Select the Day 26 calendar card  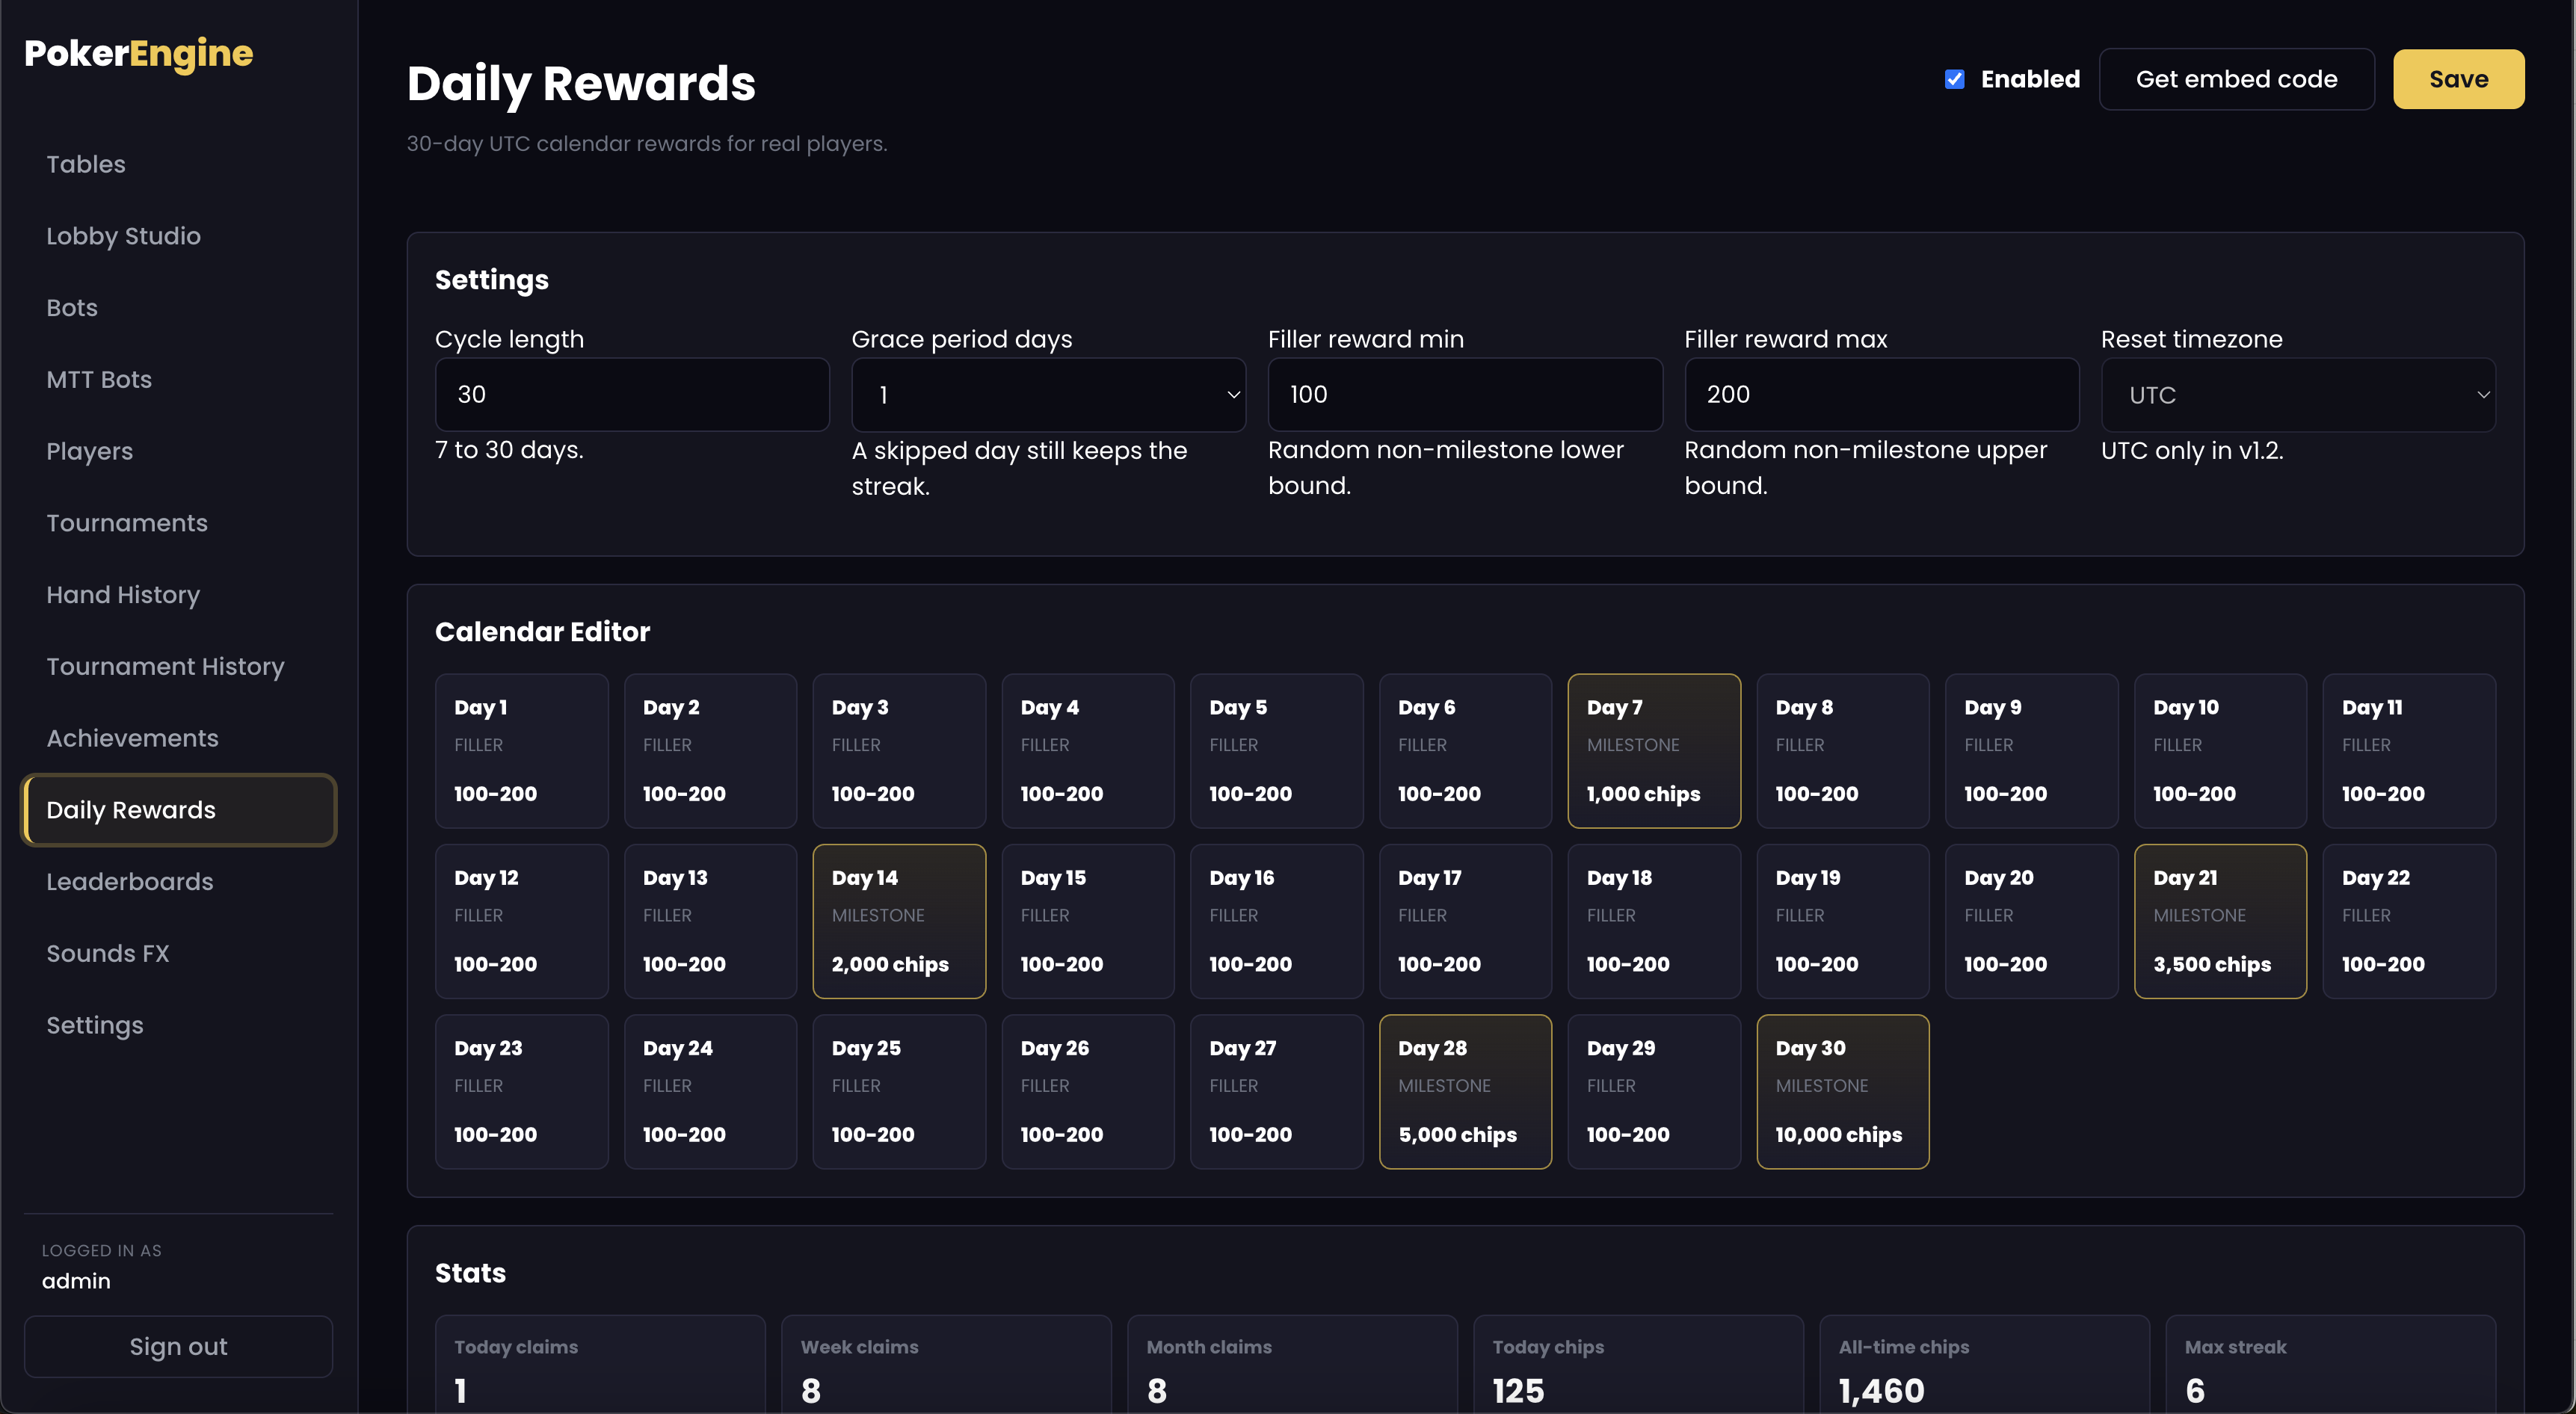(1088, 1092)
